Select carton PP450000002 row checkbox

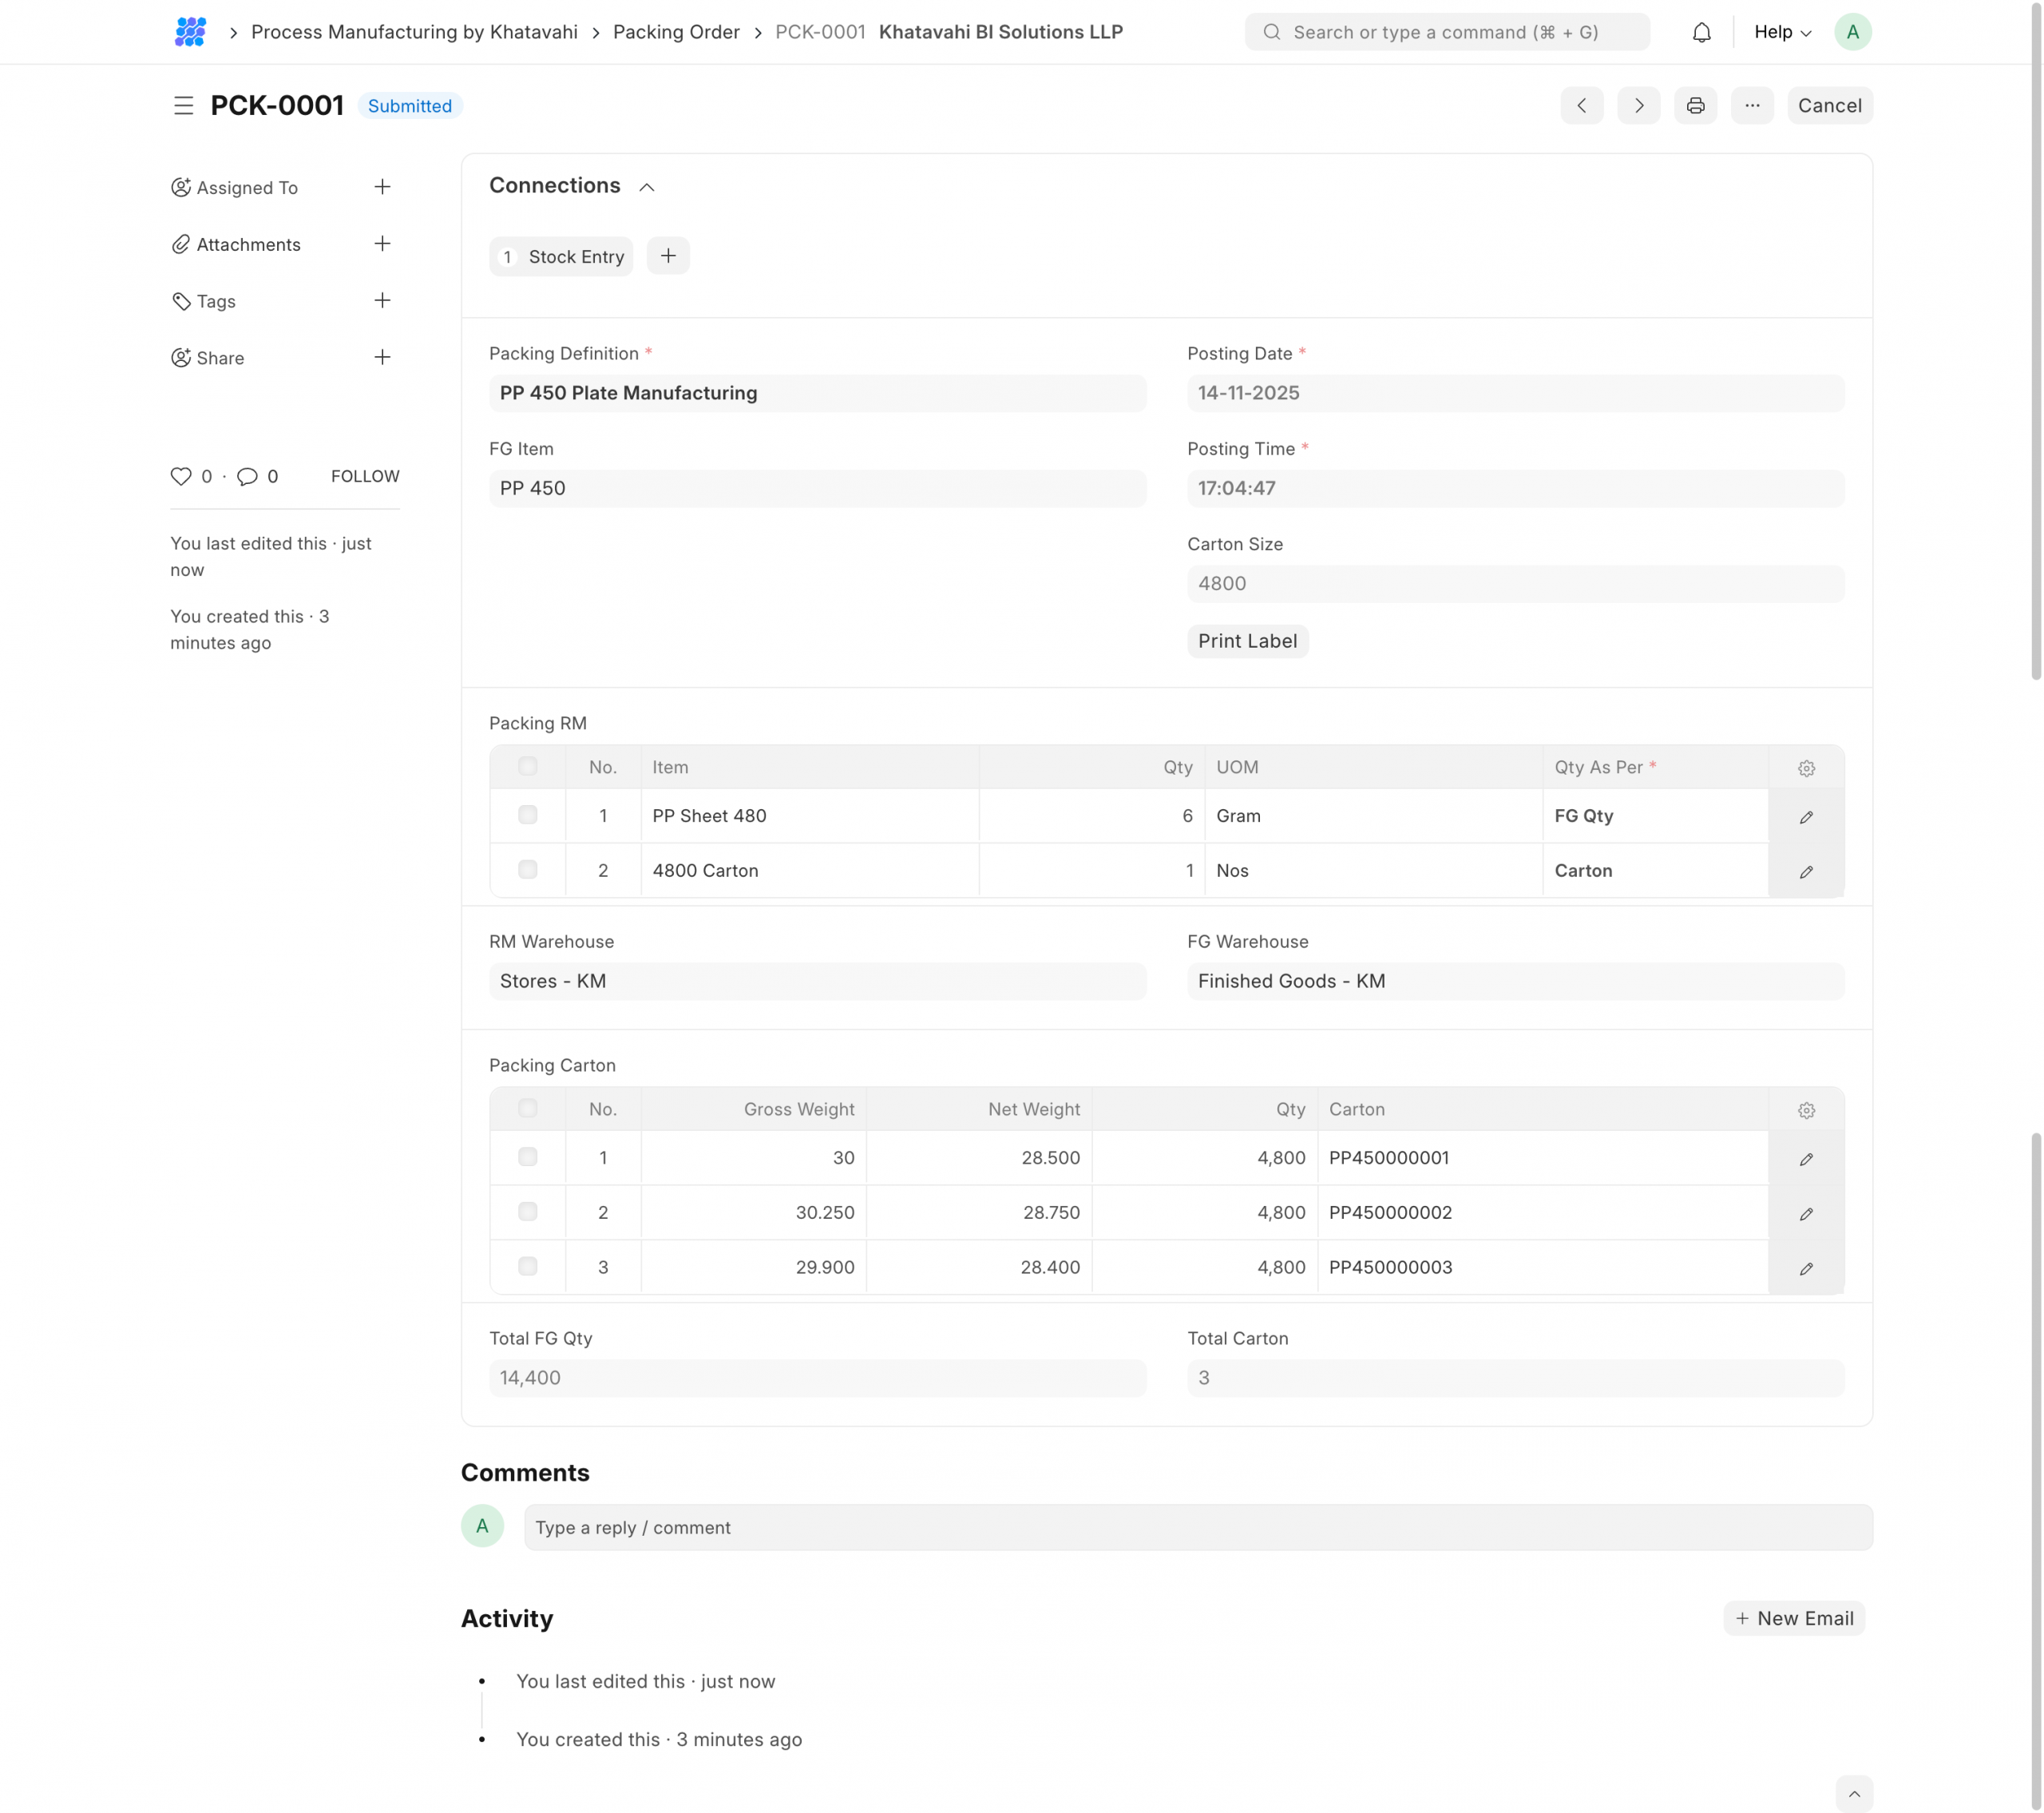pyautogui.click(x=527, y=1212)
